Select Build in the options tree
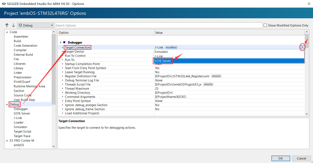Viewport: 313px width, 163px height. [x=17, y=41]
